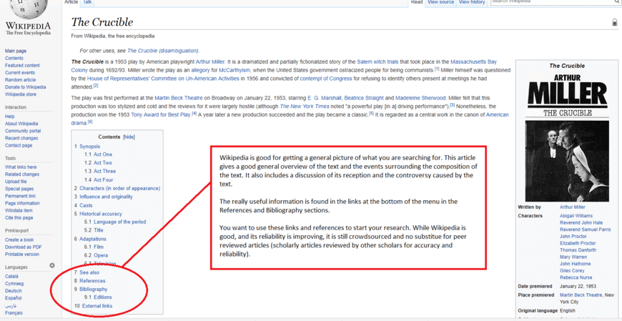Open Abigail Williams in infobox
622x321 pixels.
[x=576, y=216]
